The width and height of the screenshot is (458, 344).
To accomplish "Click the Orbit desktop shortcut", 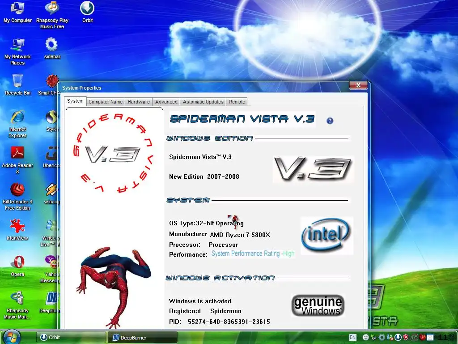I will (87, 12).
